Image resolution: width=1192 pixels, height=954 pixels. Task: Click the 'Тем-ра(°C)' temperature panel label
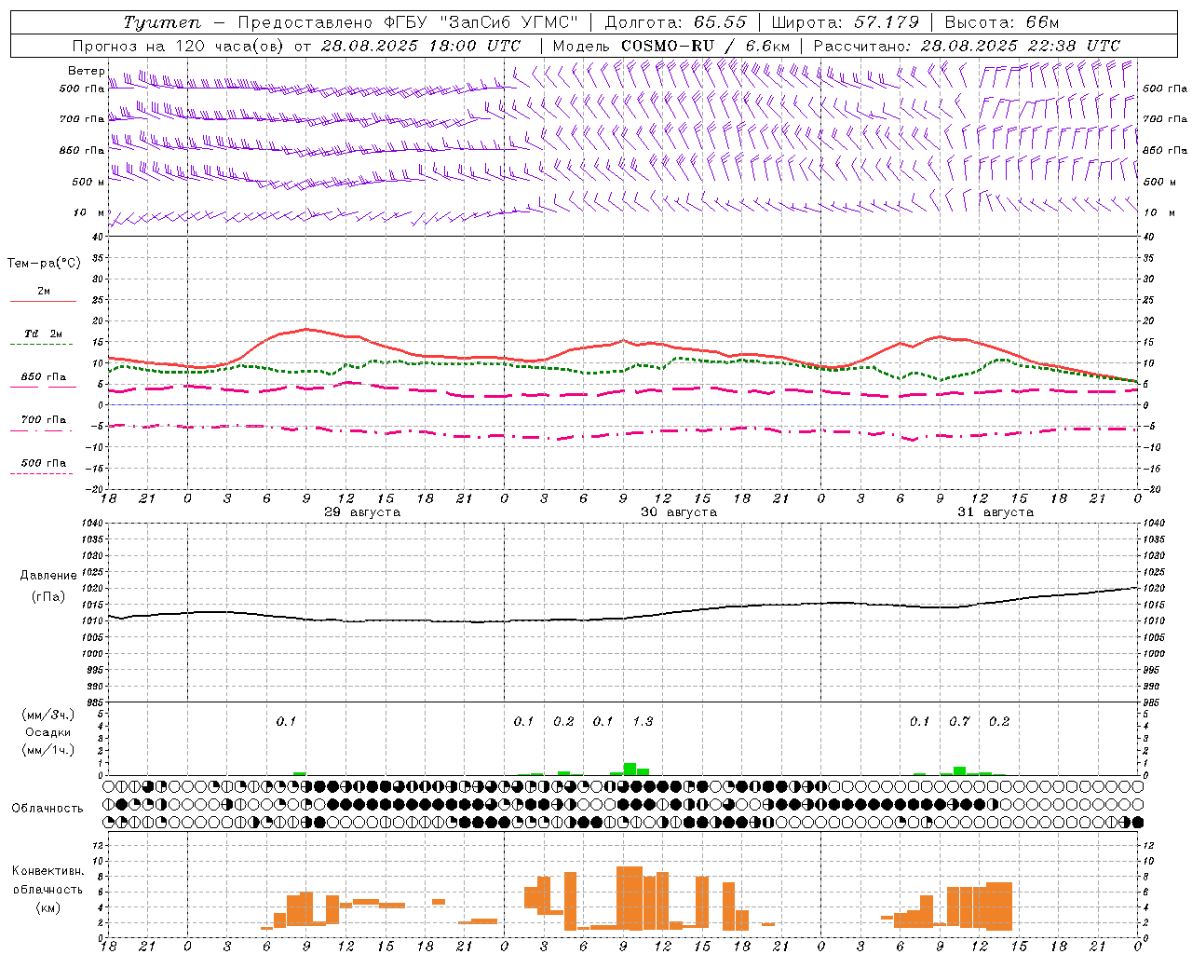[44, 264]
